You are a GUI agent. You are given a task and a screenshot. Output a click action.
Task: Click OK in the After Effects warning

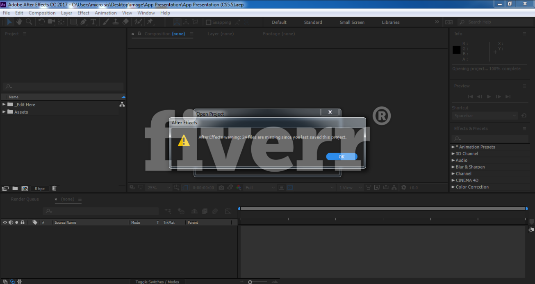341,157
